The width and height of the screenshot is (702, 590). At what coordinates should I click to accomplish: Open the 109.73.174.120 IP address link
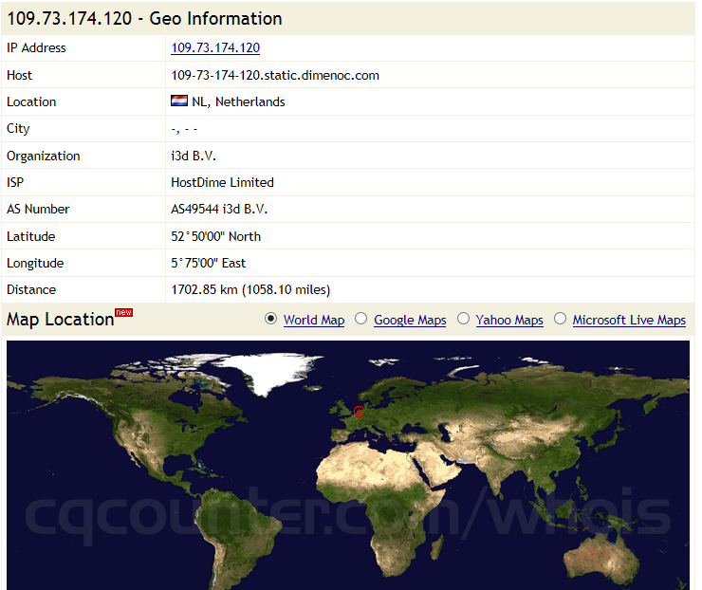[215, 47]
